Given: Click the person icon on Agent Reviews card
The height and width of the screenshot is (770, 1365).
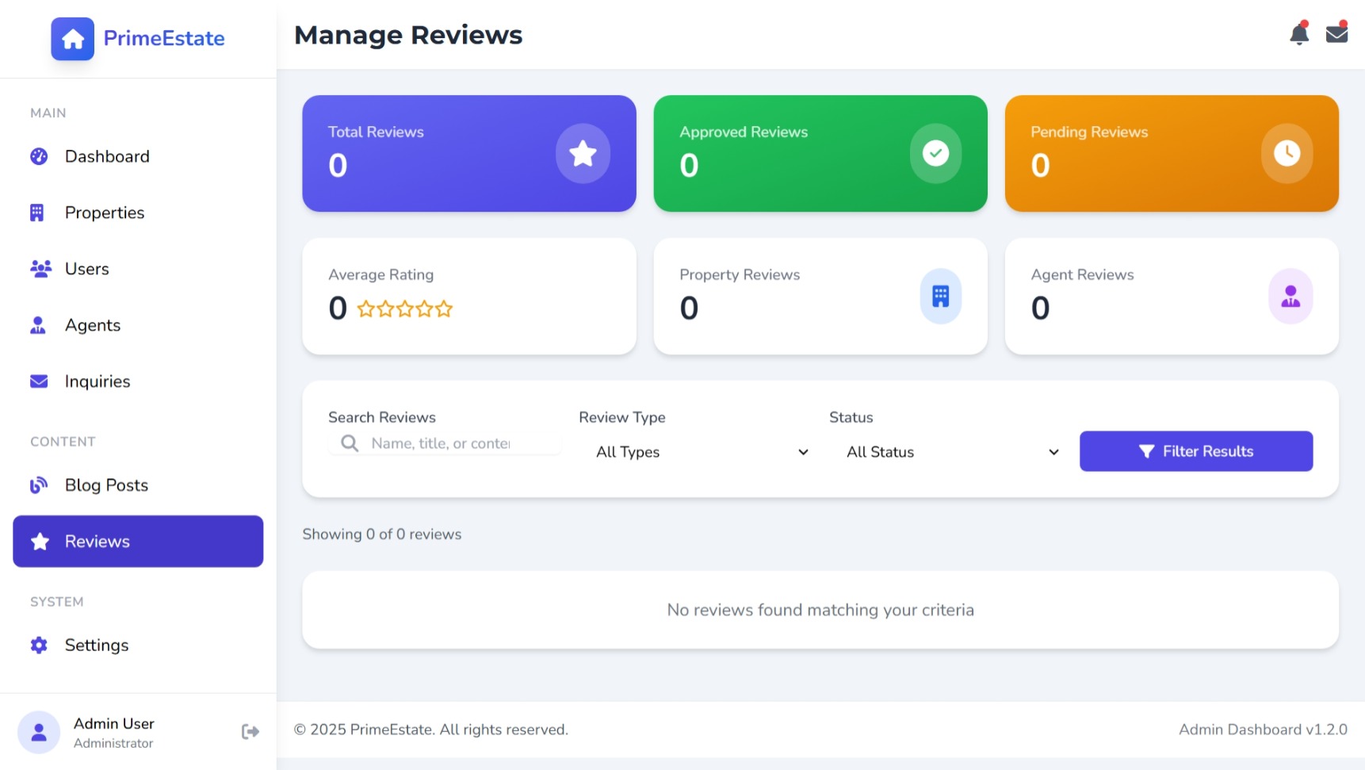Looking at the screenshot, I should click(x=1290, y=297).
